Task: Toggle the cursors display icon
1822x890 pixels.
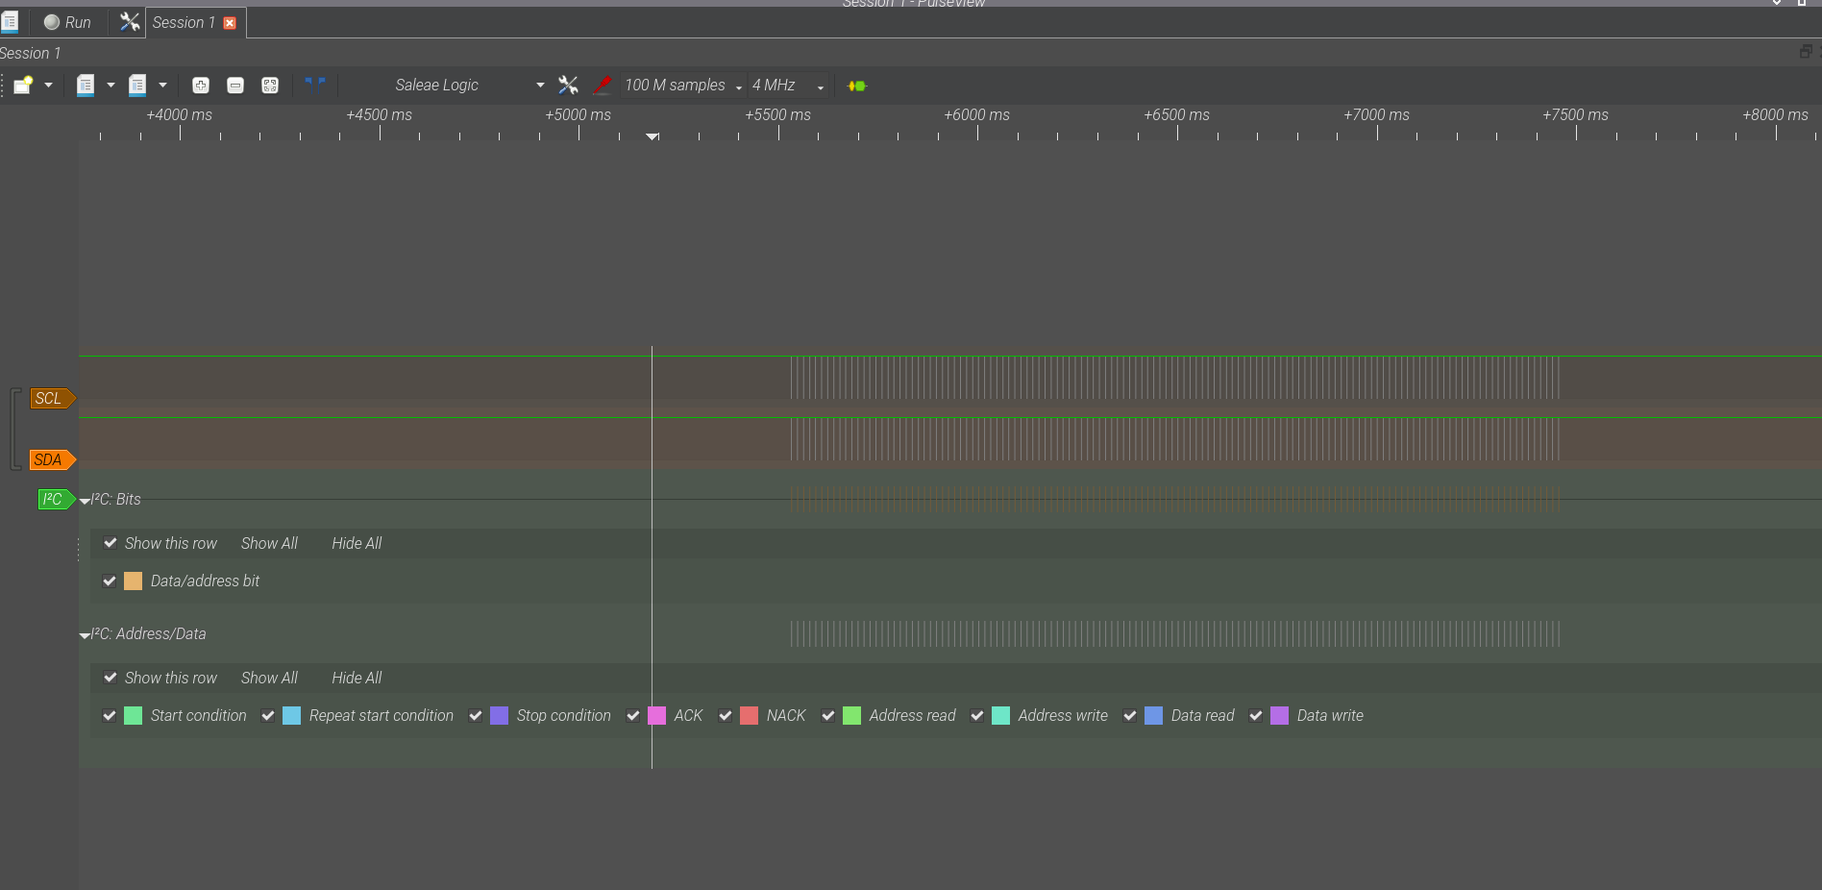Action: tap(315, 85)
